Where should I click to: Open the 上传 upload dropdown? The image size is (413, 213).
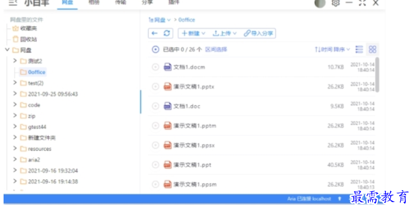225,34
